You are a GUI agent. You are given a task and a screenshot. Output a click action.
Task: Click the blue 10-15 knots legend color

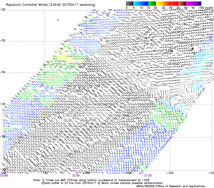tap(145, 3)
